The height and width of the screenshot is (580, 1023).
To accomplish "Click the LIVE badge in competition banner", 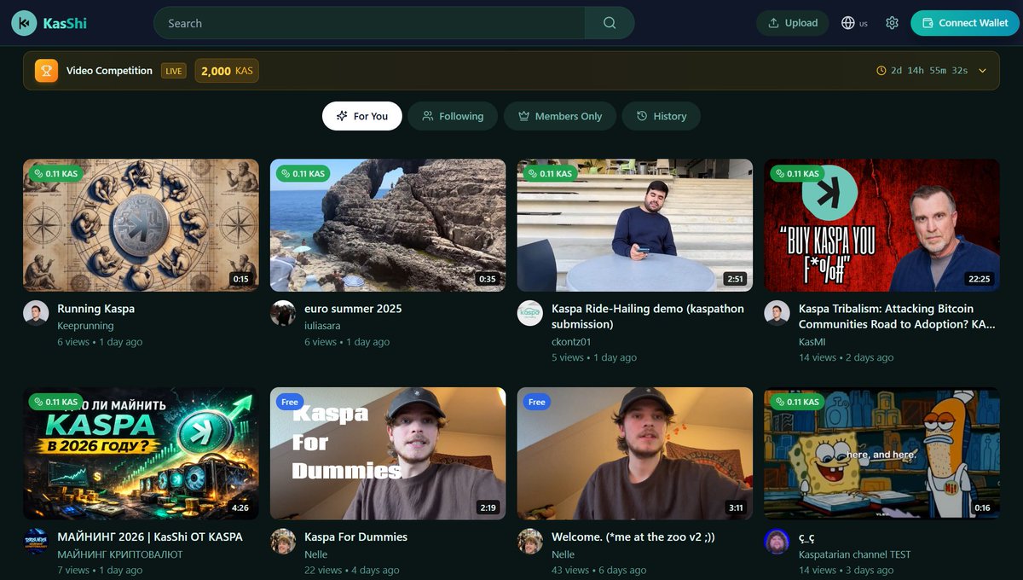I will coord(174,71).
